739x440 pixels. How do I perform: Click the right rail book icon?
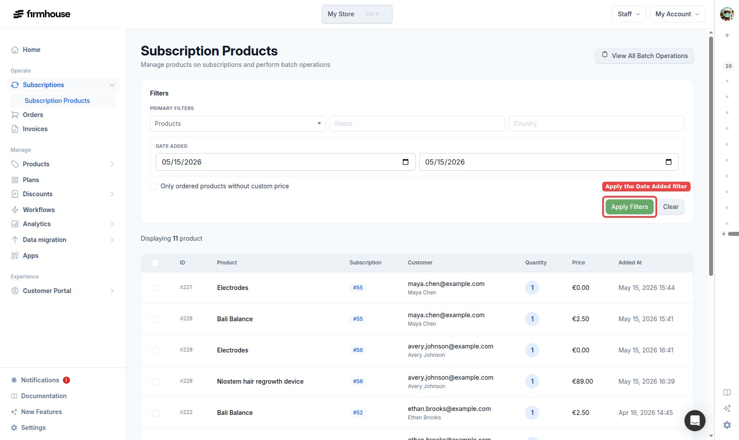coord(727,392)
